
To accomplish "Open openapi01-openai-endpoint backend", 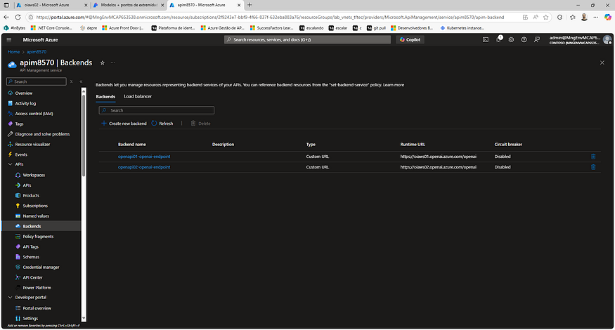I will (x=144, y=157).
